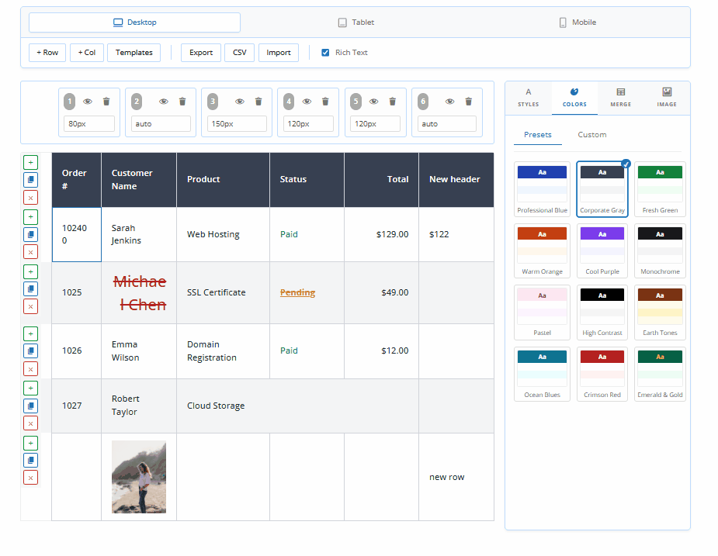Duplicate the Emma Wilson row
The image size is (718, 556).
point(30,351)
